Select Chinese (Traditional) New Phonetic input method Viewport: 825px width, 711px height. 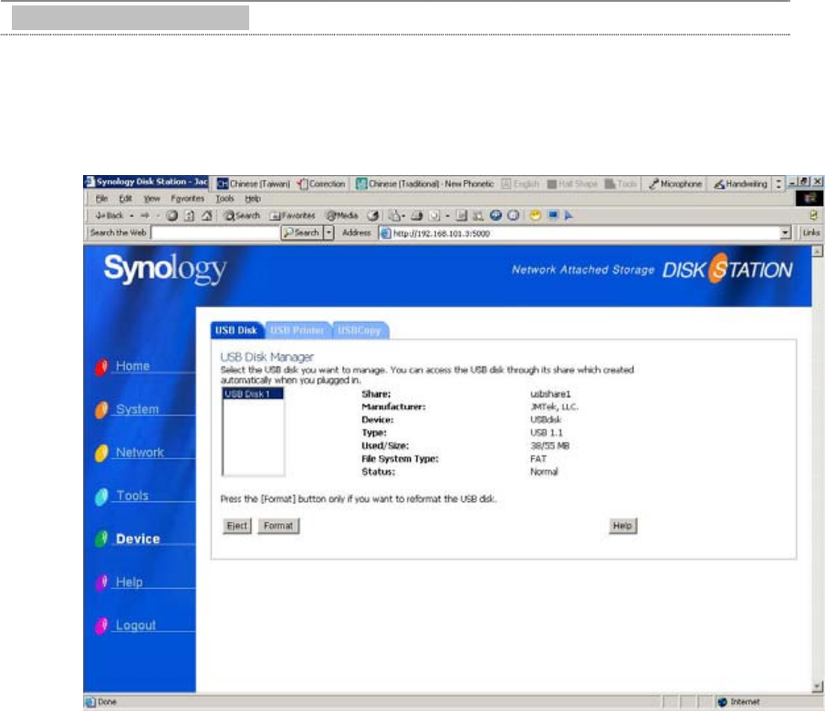(425, 184)
